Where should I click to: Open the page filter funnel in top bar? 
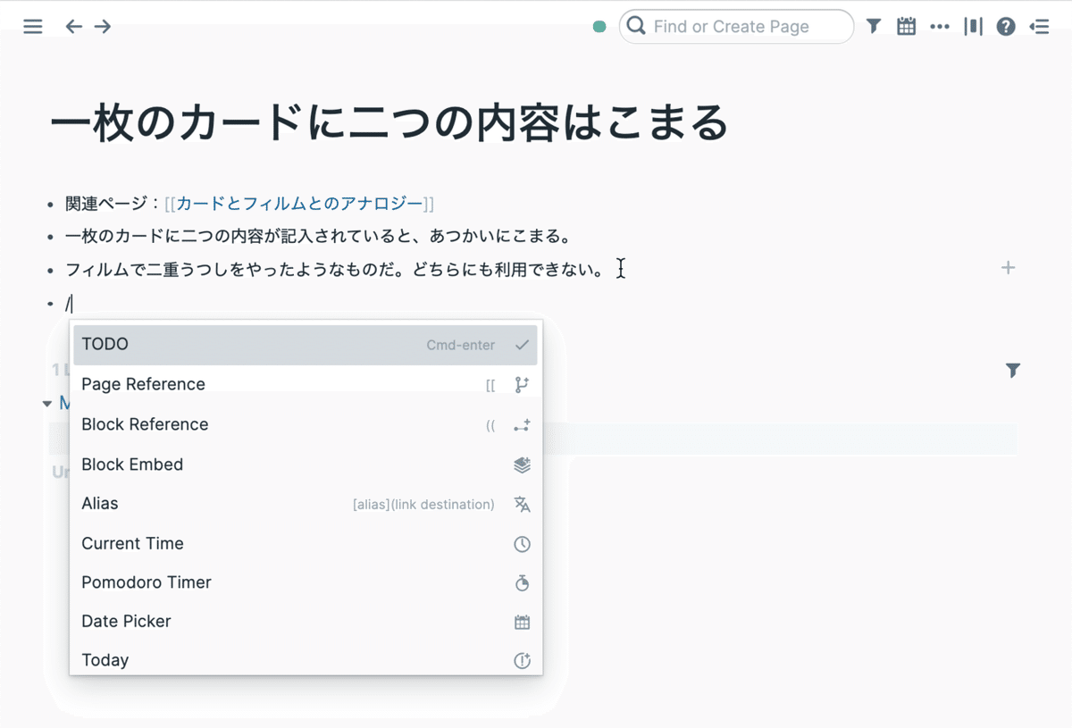click(874, 27)
